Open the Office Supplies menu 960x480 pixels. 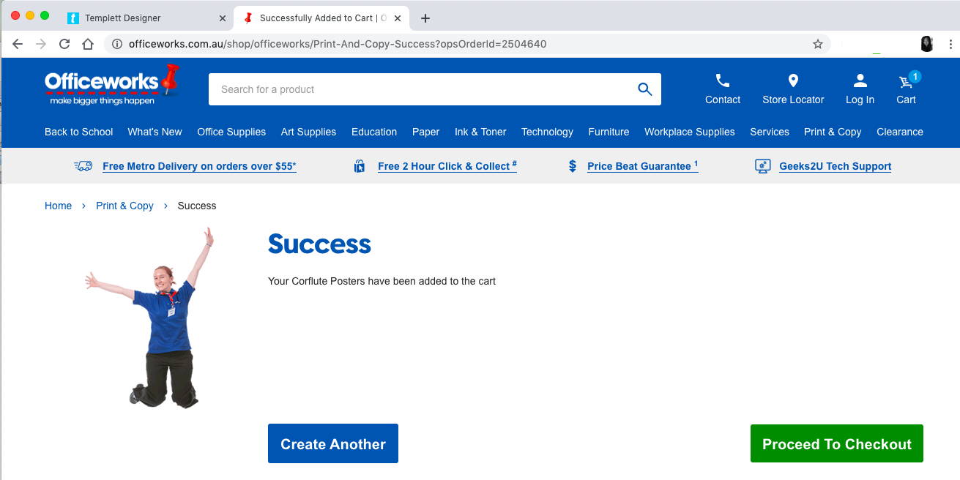(x=231, y=132)
